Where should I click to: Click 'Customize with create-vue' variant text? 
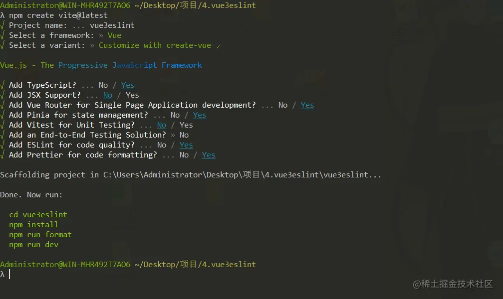155,45
